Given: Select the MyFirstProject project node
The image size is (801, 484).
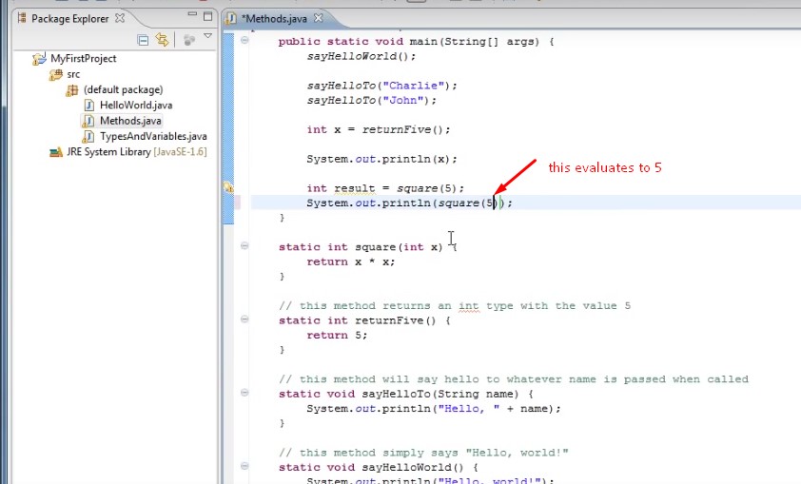Looking at the screenshot, I should coord(83,59).
